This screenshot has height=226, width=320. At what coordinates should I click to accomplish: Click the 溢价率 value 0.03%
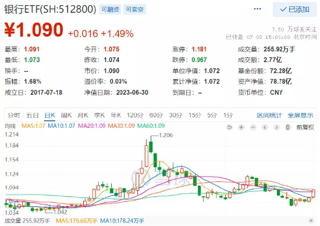118,81
